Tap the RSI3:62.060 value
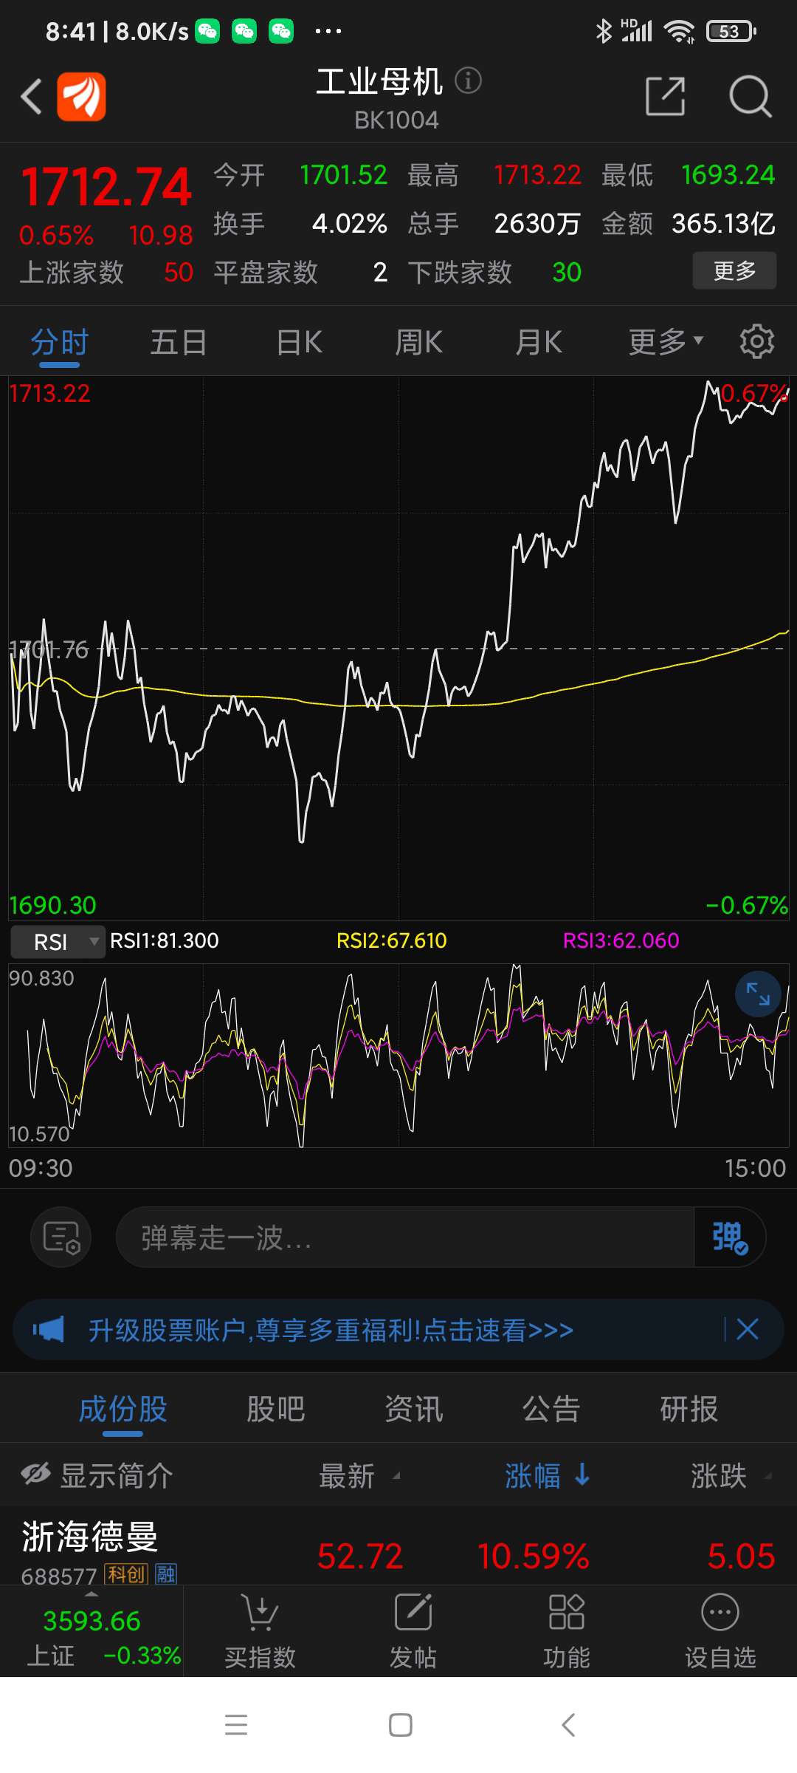 point(621,940)
